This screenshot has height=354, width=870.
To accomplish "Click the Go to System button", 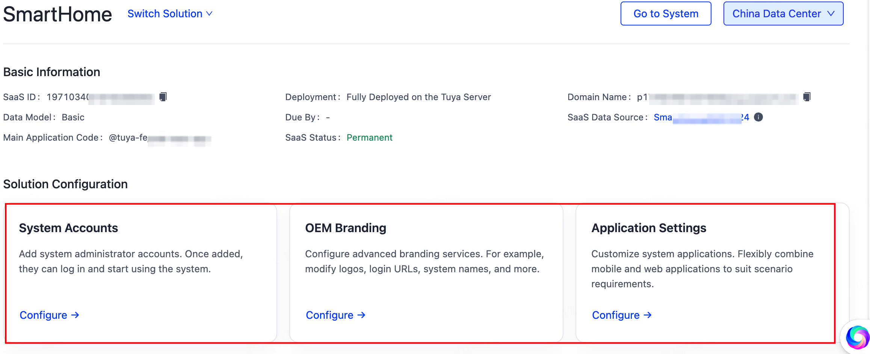I will (x=666, y=13).
